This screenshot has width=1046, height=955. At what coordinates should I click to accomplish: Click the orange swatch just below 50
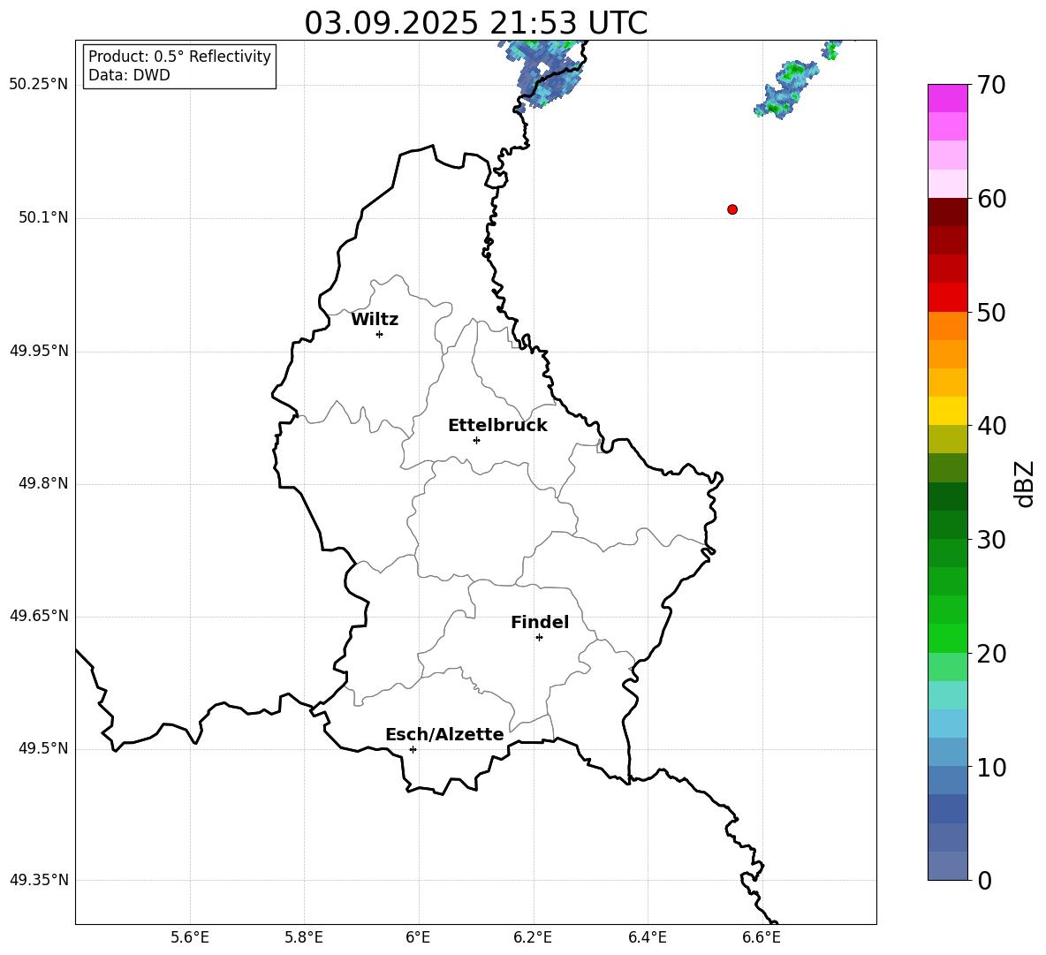(947, 325)
